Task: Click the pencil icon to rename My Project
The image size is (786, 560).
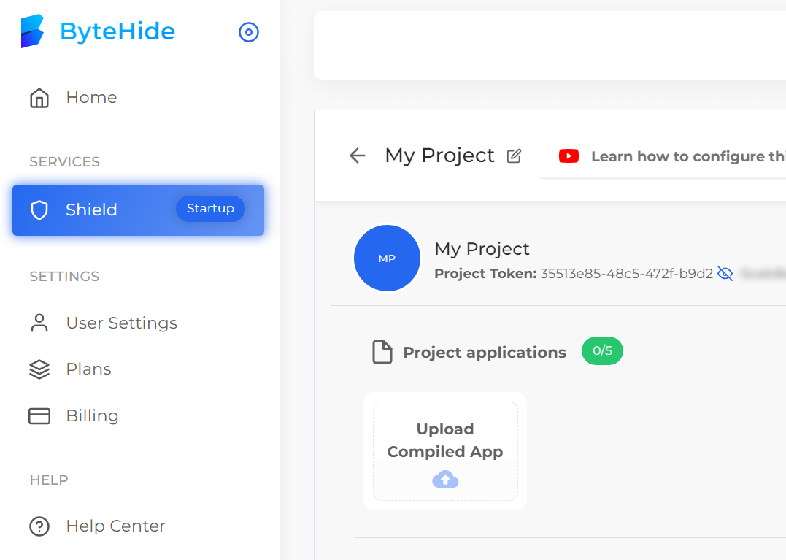Action: [515, 155]
